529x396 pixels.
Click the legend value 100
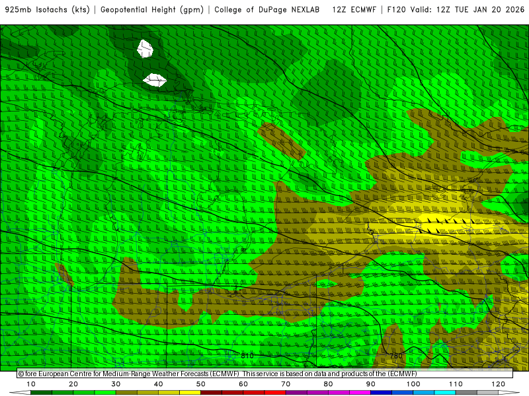413,384
